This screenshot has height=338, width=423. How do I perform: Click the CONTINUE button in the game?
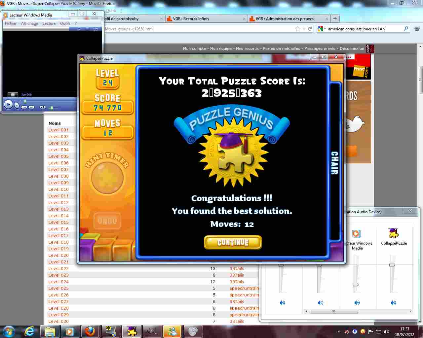pyautogui.click(x=233, y=243)
